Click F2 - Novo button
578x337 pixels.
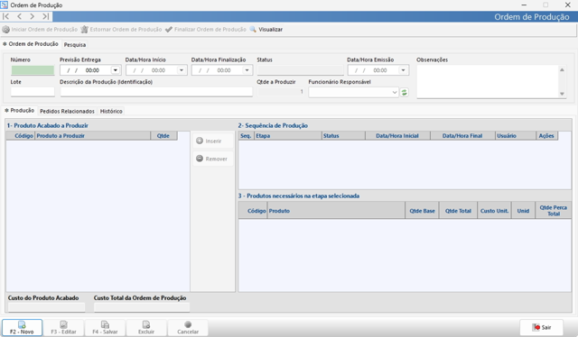point(22,327)
